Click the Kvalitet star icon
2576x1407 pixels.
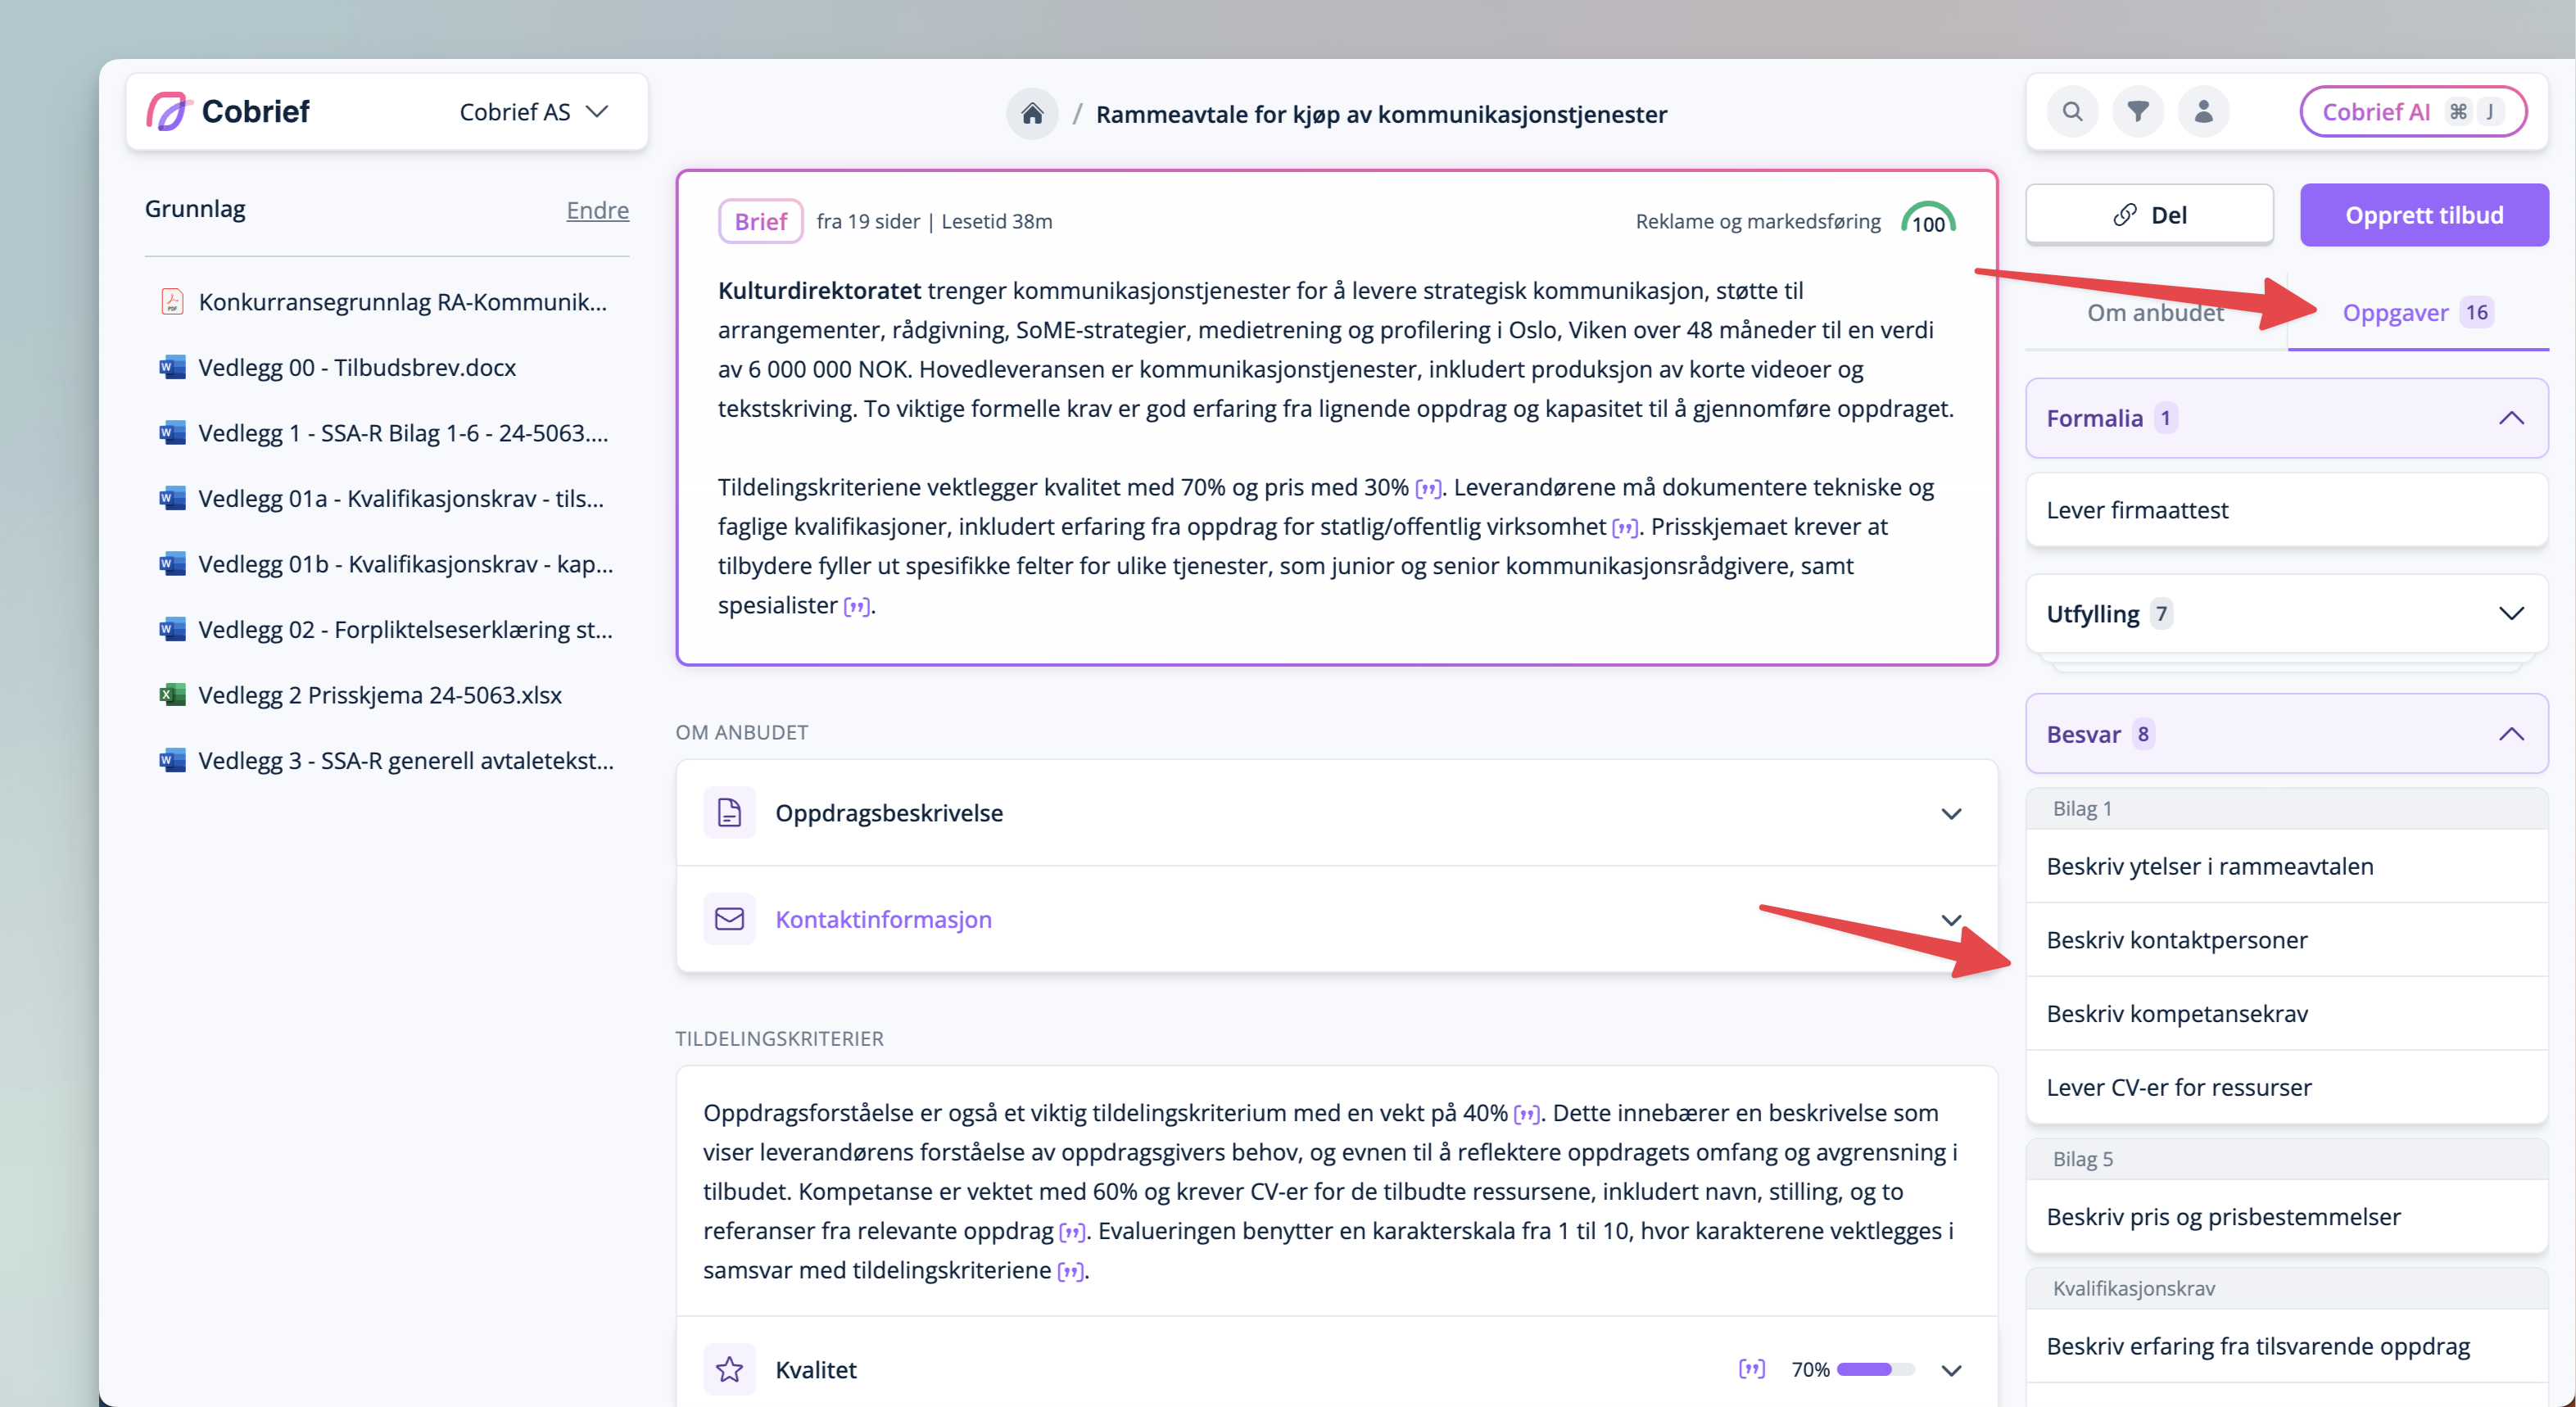point(729,1369)
